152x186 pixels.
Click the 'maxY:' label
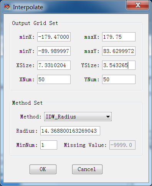[92, 51]
